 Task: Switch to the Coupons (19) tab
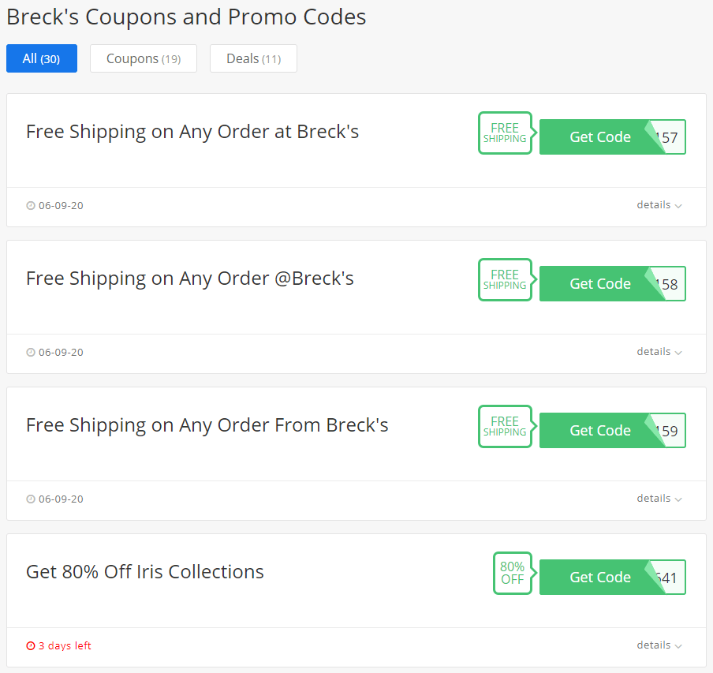pos(144,58)
